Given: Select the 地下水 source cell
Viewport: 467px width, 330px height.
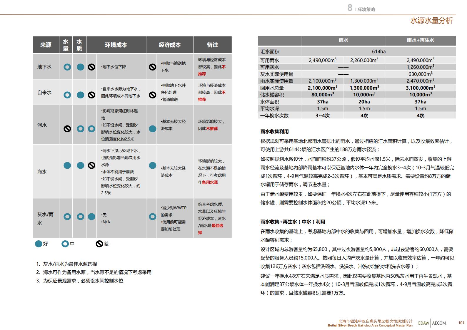Looking at the screenshot, I should (x=46, y=67).
